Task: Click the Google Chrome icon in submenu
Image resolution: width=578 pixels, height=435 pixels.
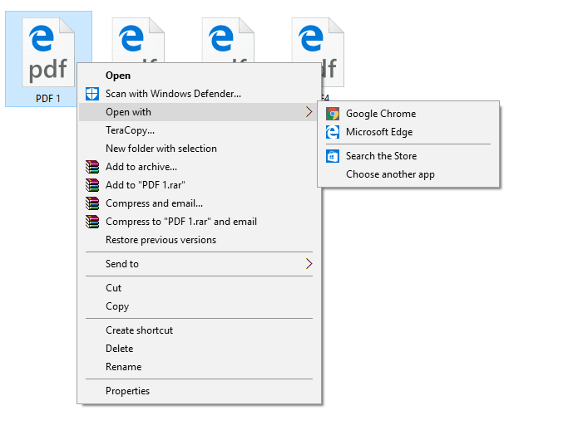Action: click(x=333, y=114)
